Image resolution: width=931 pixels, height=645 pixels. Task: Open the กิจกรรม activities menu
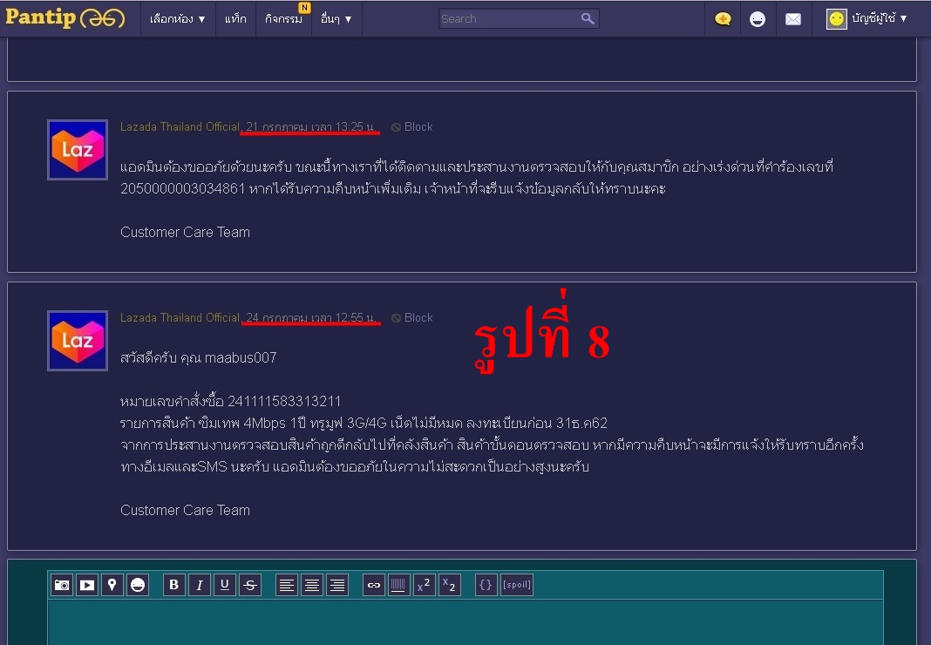(x=284, y=19)
